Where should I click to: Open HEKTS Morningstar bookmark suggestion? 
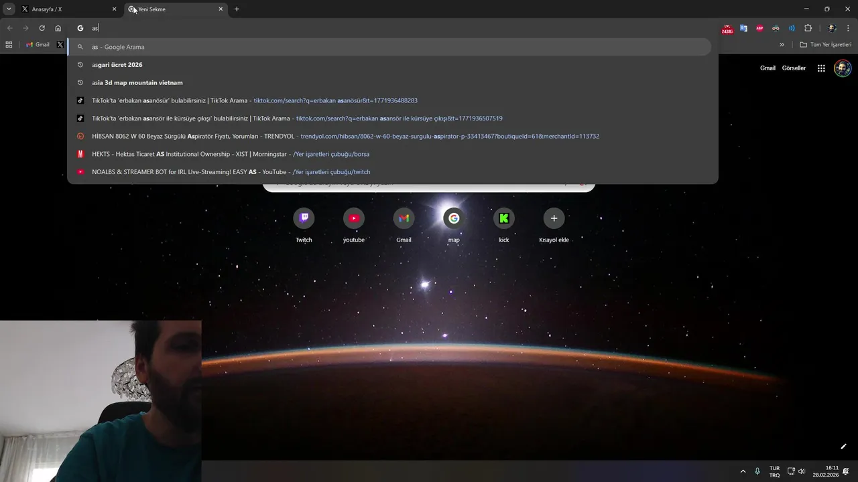point(389,154)
